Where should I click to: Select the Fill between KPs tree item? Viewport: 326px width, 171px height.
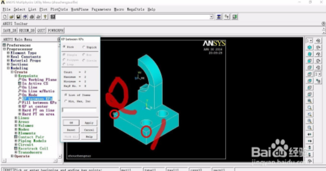click(39, 103)
